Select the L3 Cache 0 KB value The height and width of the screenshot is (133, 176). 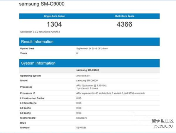[79, 113]
